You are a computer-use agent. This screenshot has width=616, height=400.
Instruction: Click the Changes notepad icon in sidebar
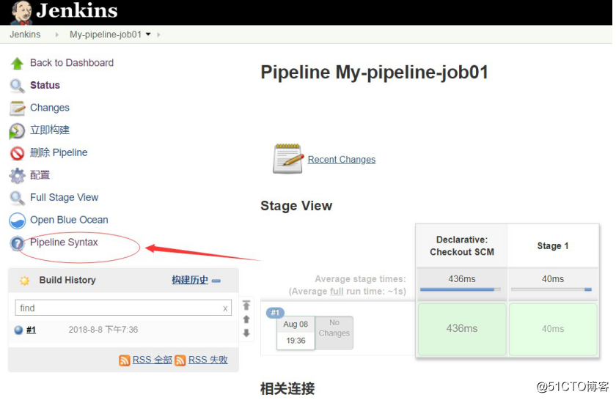click(x=17, y=108)
